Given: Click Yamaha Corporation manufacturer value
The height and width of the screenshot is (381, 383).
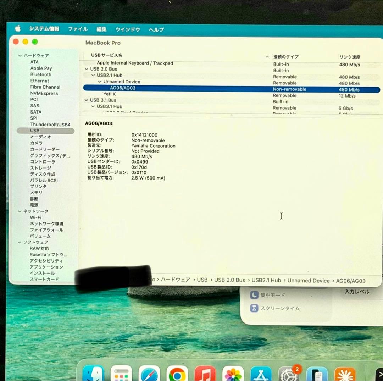Looking at the screenshot, I should click(154, 146).
